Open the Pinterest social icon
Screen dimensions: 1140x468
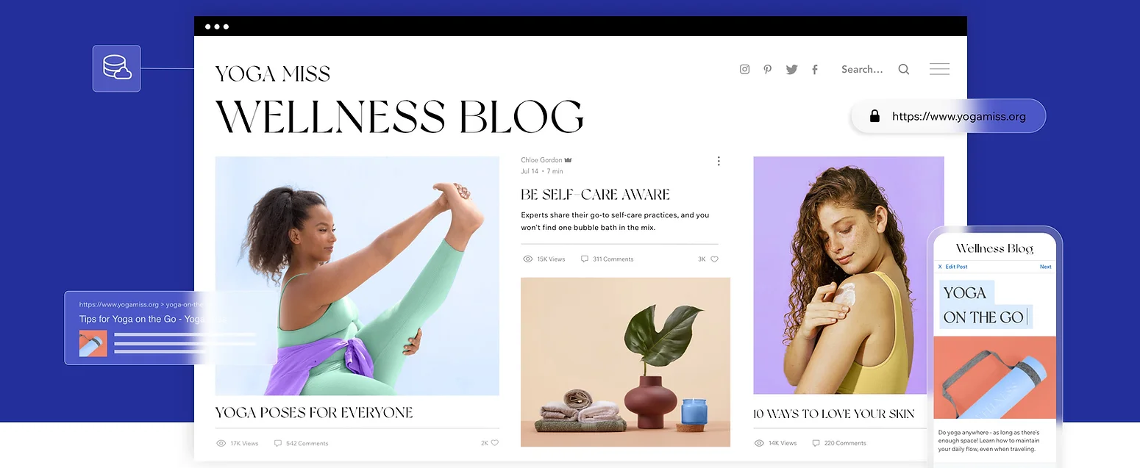(767, 69)
